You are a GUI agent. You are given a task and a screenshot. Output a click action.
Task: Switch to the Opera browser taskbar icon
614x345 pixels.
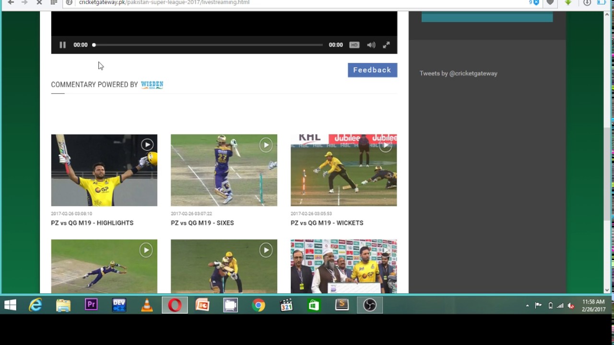(175, 305)
